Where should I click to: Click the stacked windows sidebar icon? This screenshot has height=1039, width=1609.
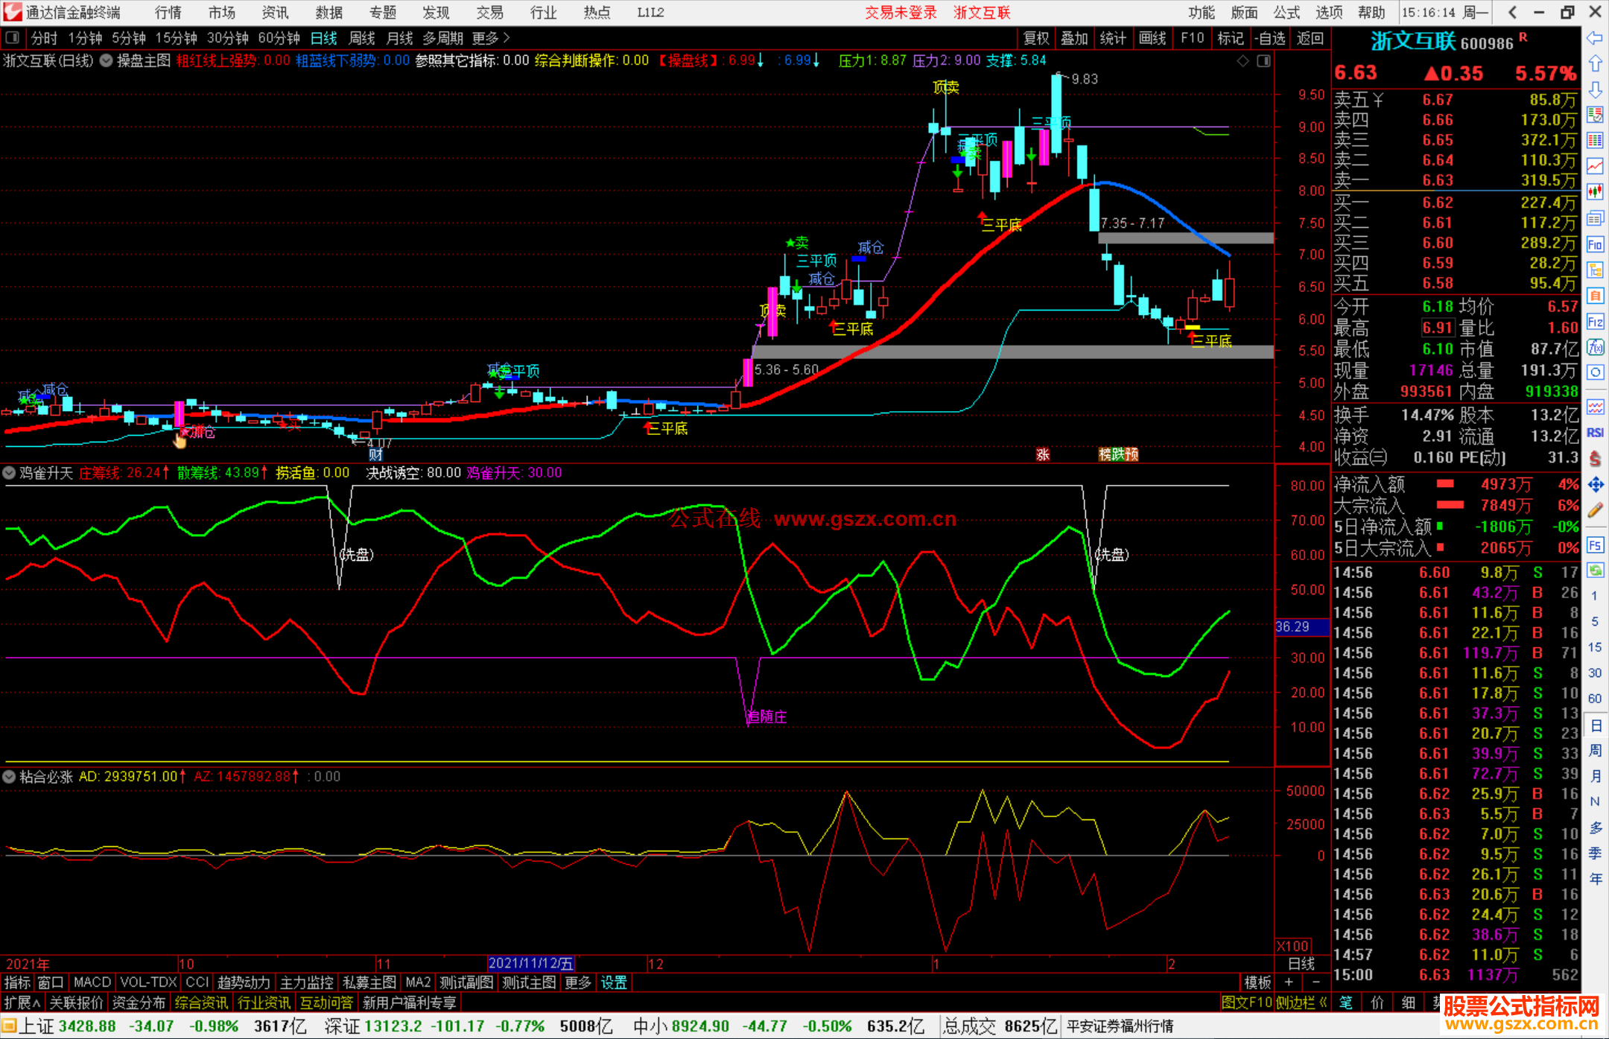point(1595,218)
